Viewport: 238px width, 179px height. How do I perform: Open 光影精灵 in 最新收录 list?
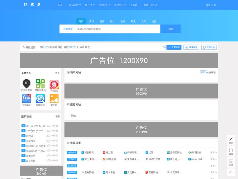[x=31, y=141]
